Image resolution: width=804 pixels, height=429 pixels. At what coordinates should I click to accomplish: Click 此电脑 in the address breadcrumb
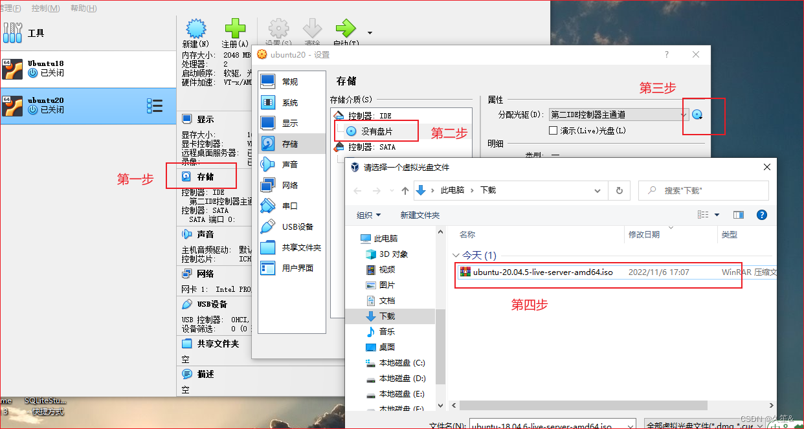pyautogui.click(x=452, y=190)
